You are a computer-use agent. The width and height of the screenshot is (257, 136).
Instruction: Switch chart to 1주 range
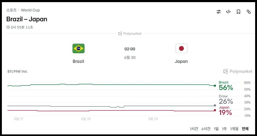pos(224,129)
